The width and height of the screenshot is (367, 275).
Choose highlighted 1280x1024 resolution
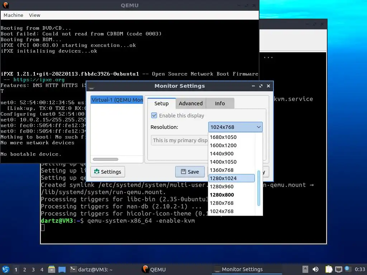[231, 178]
